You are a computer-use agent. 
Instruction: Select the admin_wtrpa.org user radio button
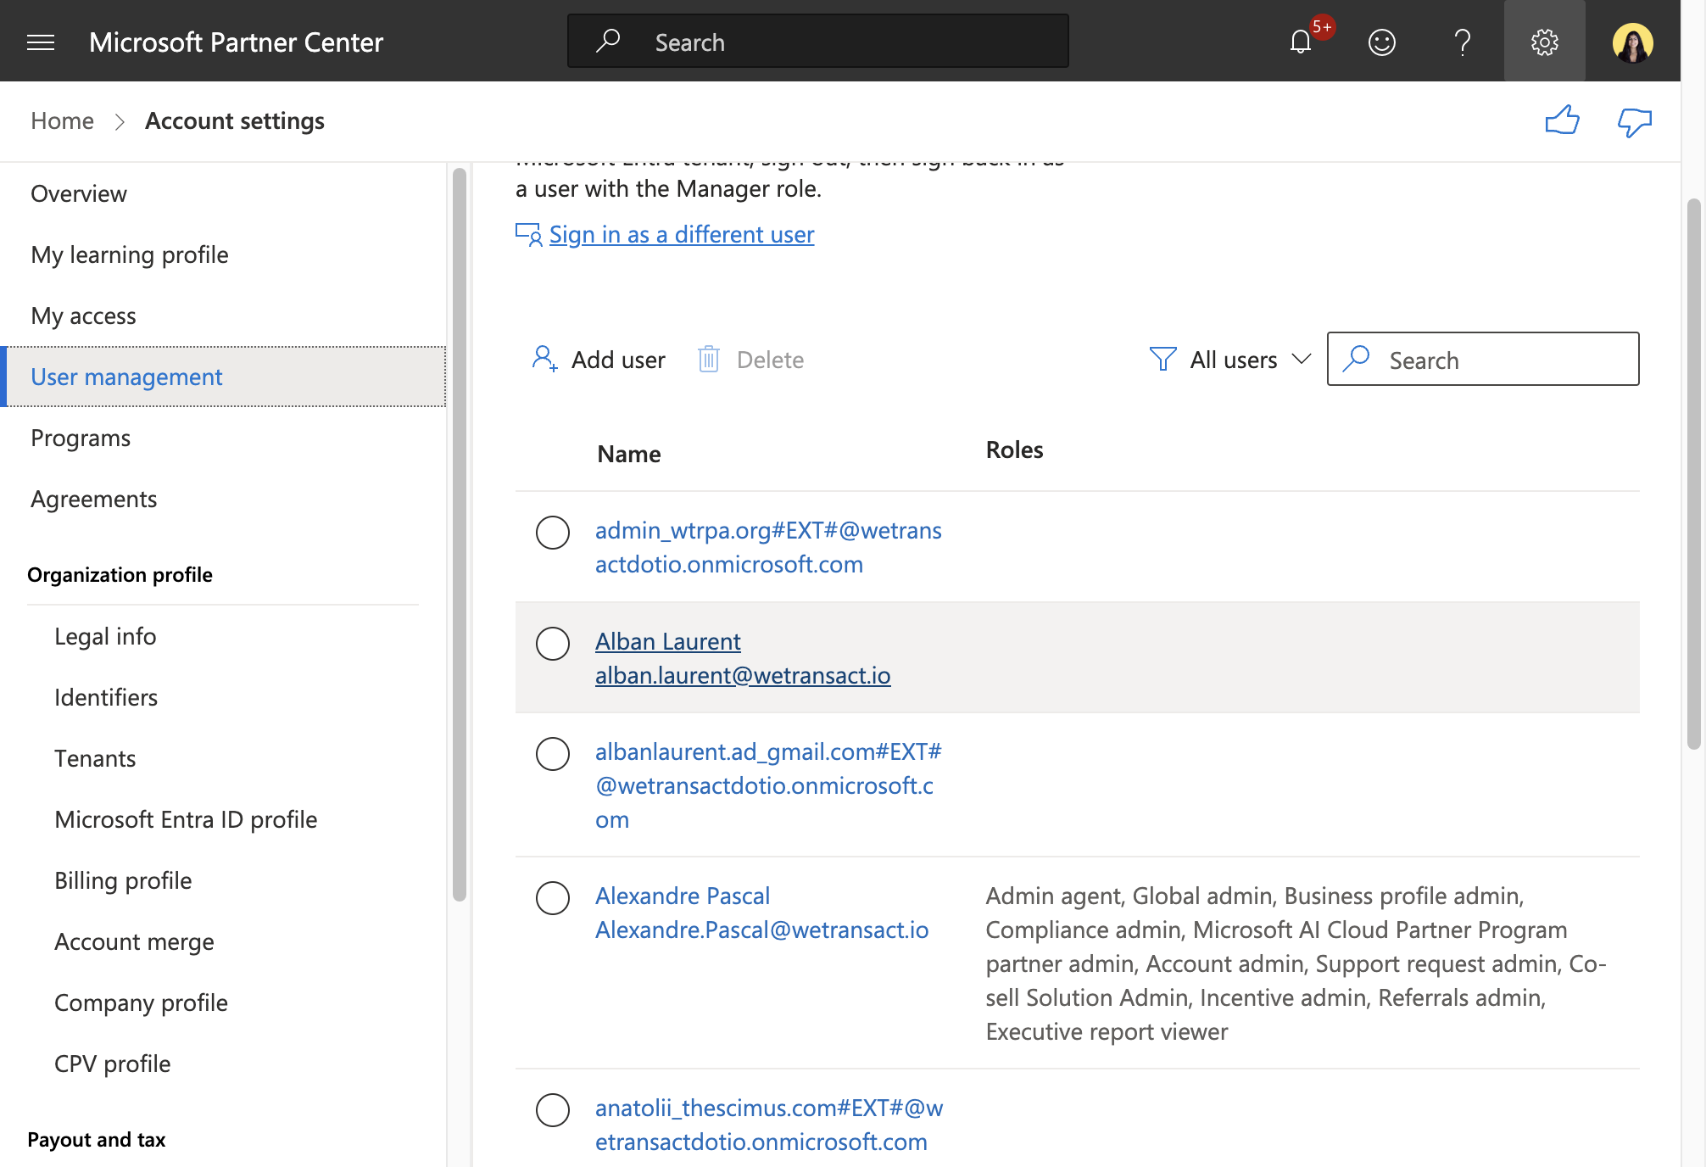point(553,533)
